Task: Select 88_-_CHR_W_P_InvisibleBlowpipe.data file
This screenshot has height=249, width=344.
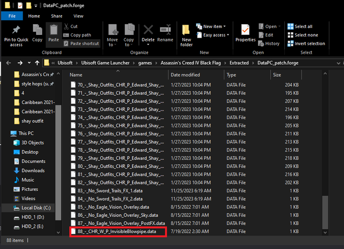Action: point(118,231)
